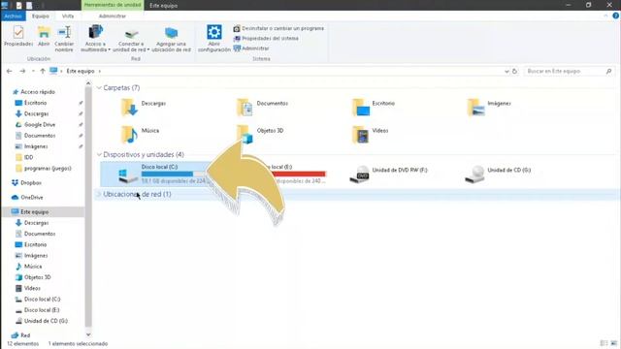Switch to the Vista tab
621x349 pixels.
68,16
